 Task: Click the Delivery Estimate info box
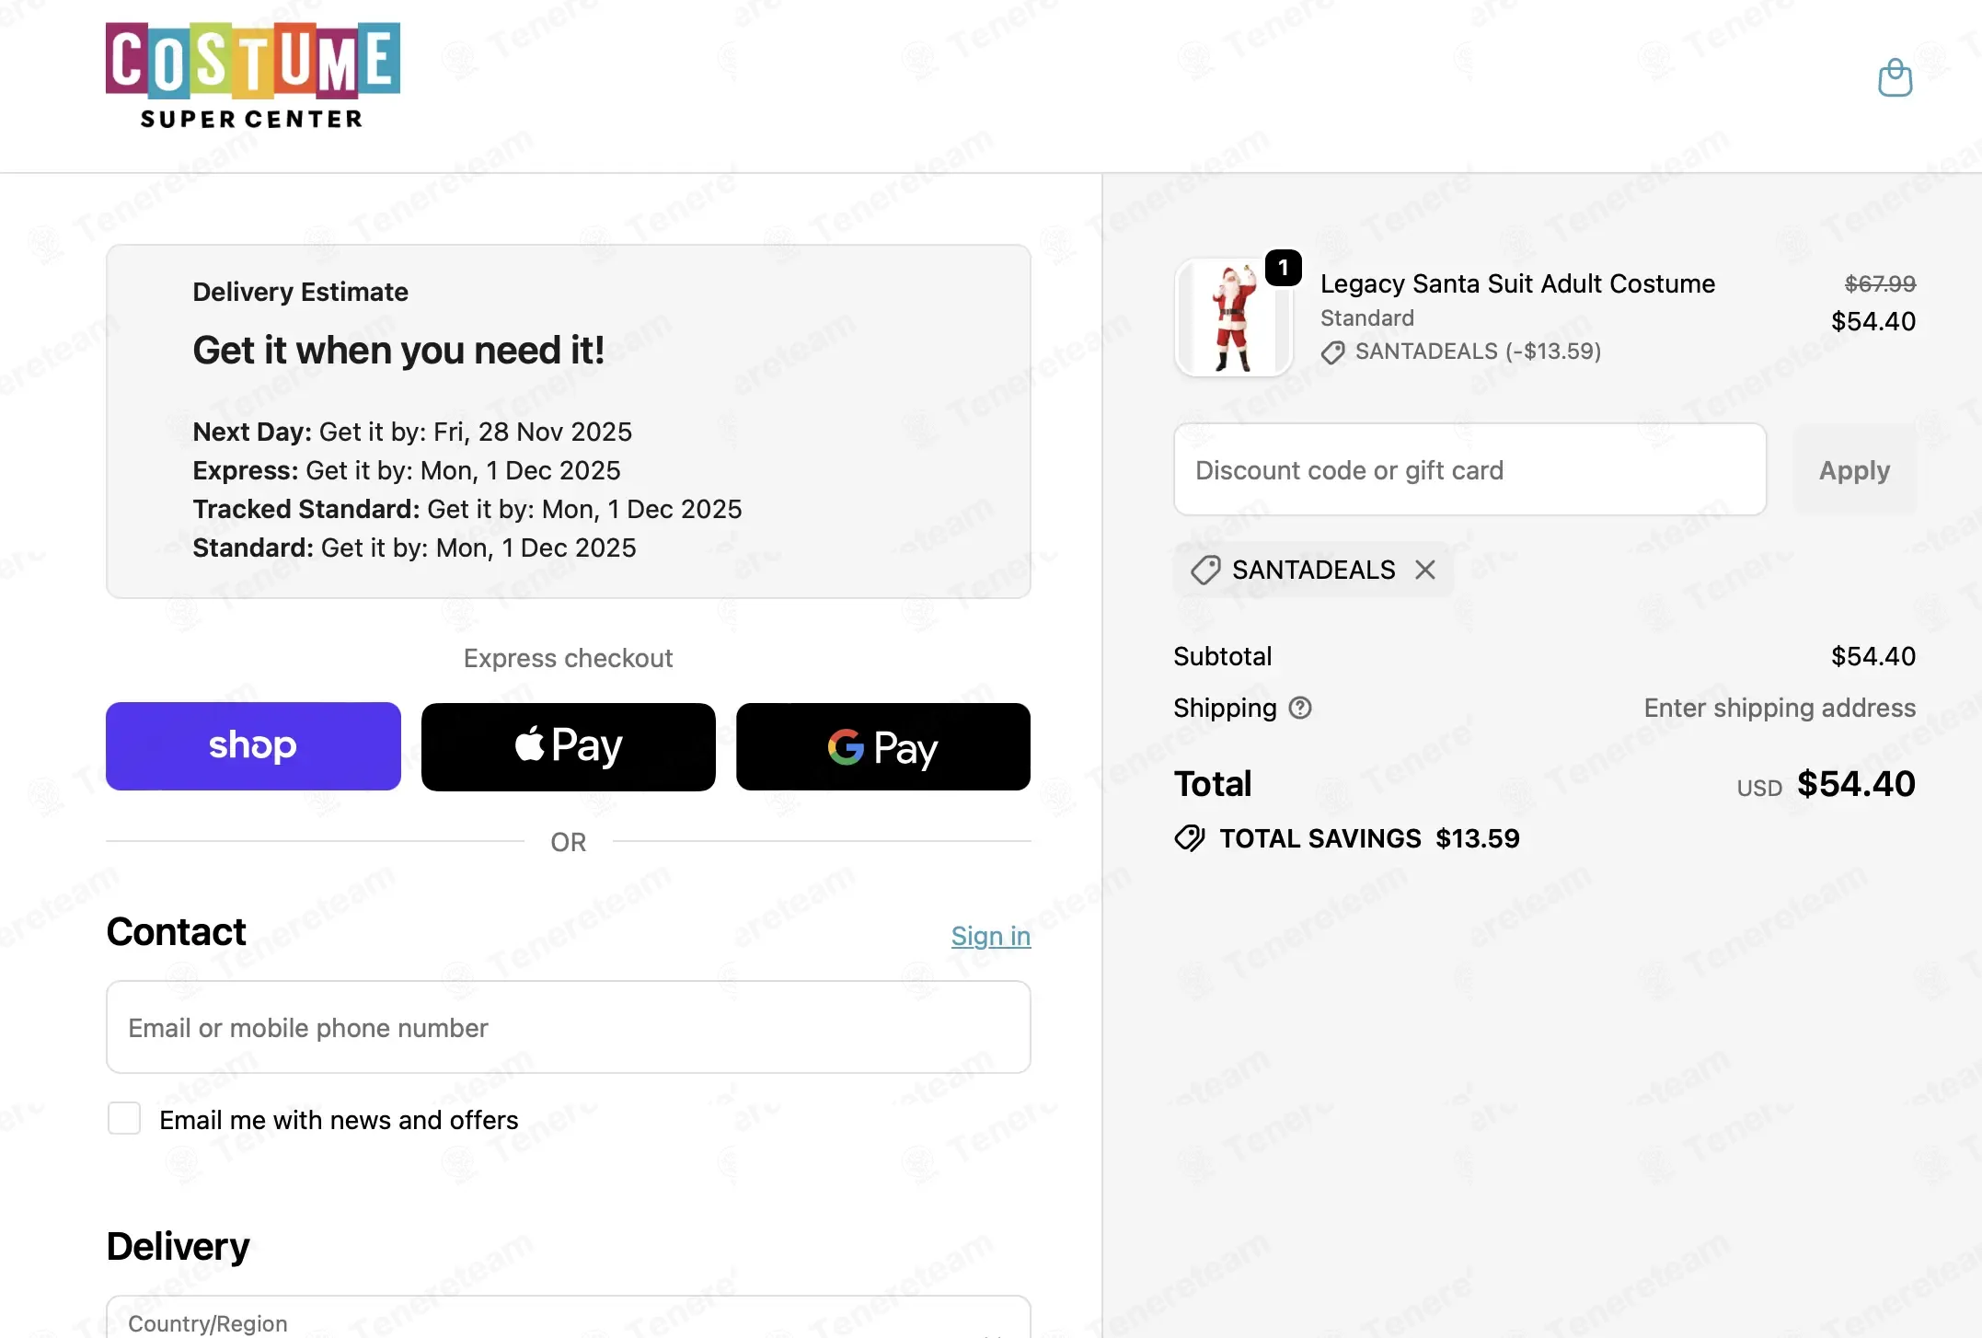pyautogui.click(x=568, y=421)
